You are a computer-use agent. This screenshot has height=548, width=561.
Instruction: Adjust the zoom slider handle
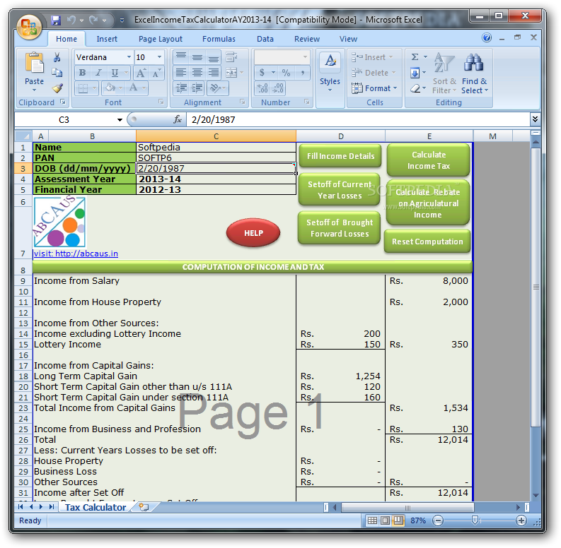(475, 520)
